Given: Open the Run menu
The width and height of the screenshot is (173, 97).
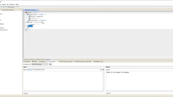Looking at the screenshot, I should click(x=8, y=4).
